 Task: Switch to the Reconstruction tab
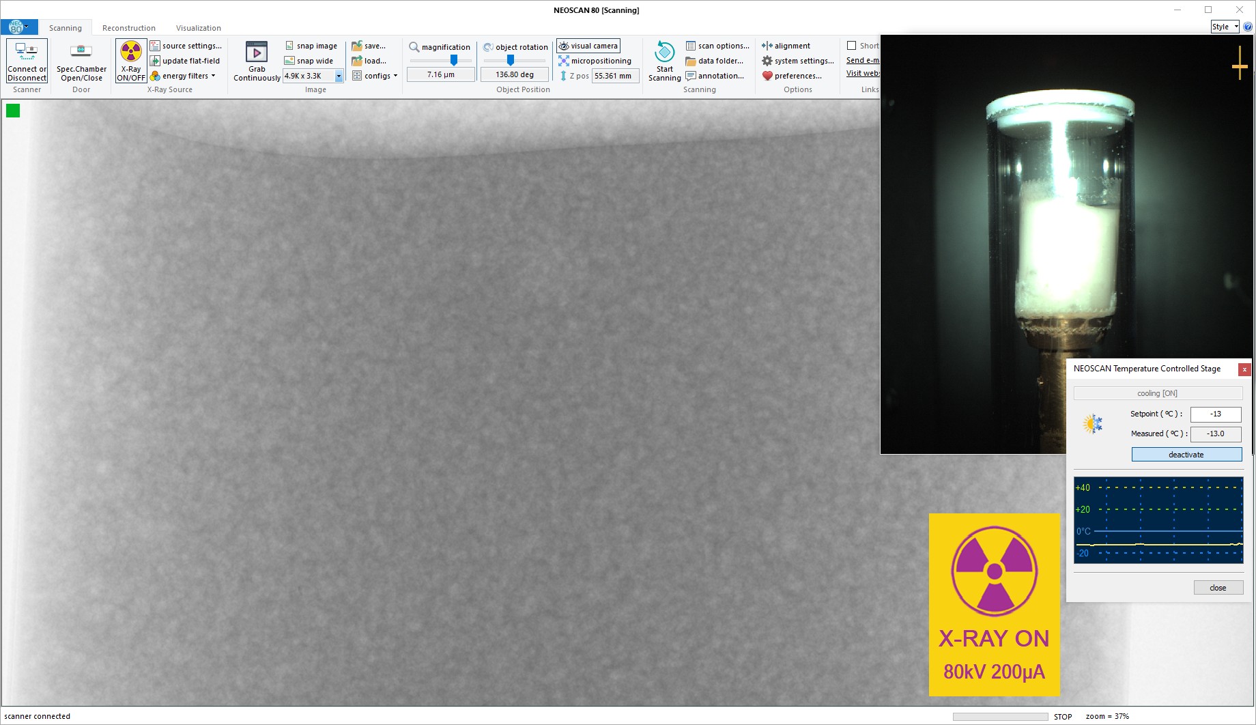point(128,28)
